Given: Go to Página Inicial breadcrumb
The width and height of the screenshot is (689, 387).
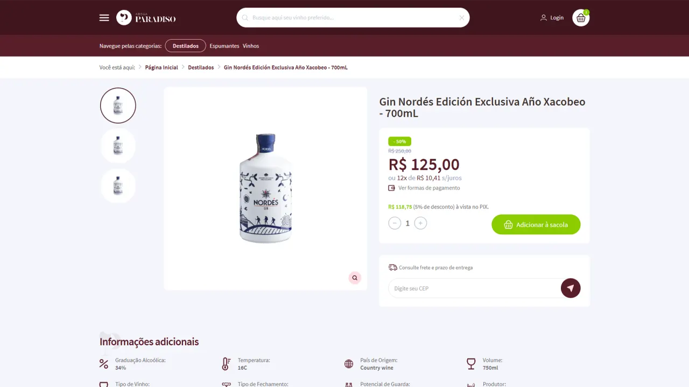Looking at the screenshot, I should 161,67.
